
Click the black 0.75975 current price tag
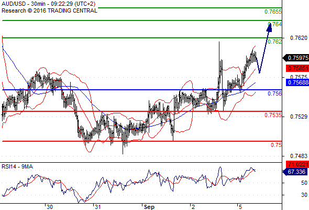(x=296, y=58)
